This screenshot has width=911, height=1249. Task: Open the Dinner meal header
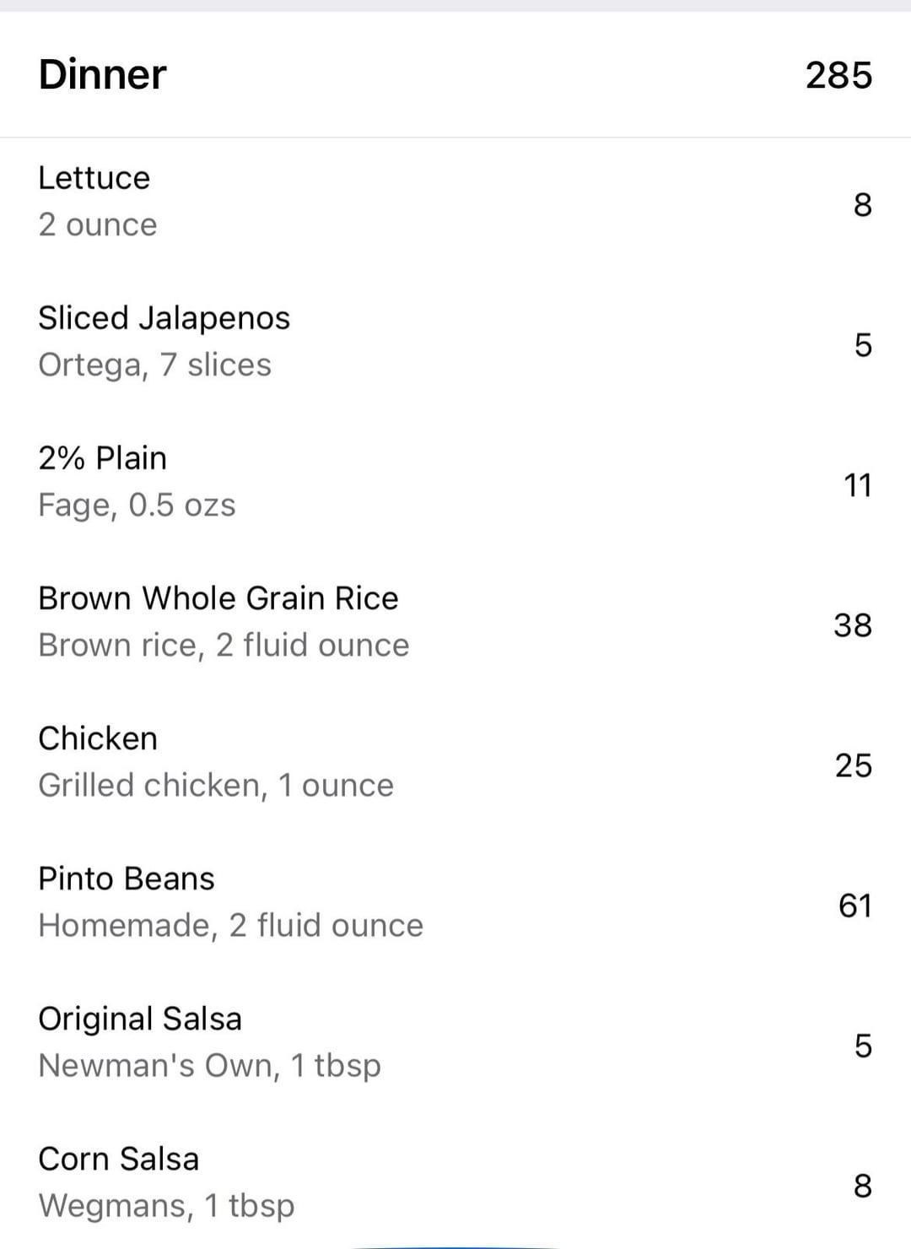tap(455, 74)
